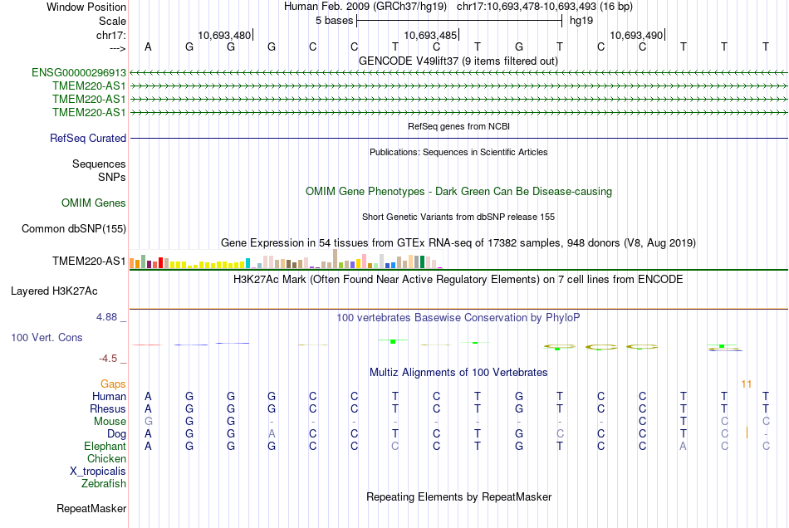Select the Human alignment row label

(x=109, y=396)
